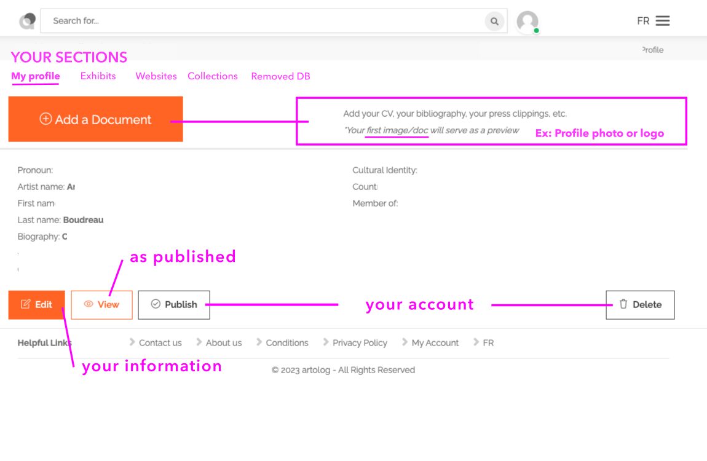The width and height of the screenshot is (707, 461).
Task: Click the checkmark icon on Publish
Action: click(156, 304)
